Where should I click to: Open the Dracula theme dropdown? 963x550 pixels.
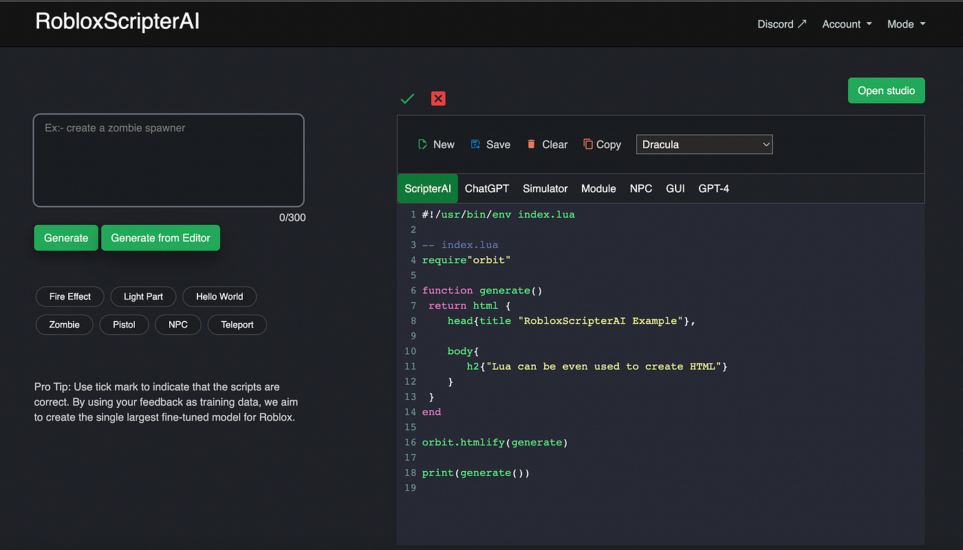[704, 145]
